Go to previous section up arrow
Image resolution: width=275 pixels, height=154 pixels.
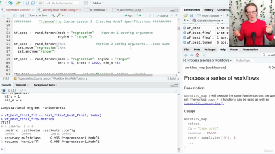[x=144, y=15]
